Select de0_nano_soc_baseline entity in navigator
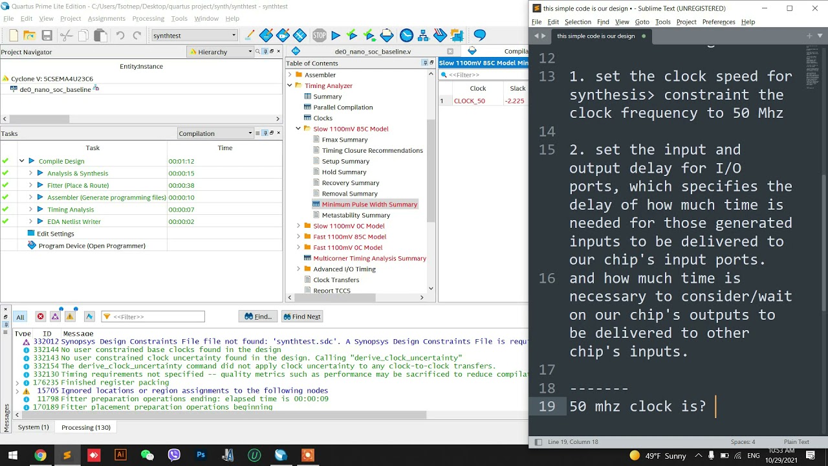Viewport: 828px width, 466px height. click(55, 89)
